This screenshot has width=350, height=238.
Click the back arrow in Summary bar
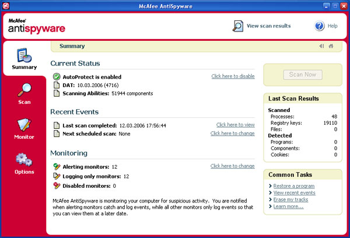pos(321,46)
